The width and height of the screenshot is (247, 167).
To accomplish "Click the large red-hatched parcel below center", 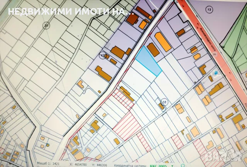I will (127, 126).
